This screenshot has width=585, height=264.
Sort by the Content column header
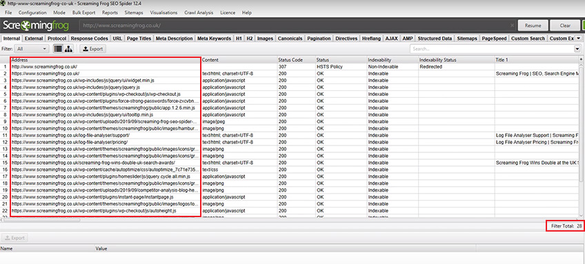click(239, 60)
